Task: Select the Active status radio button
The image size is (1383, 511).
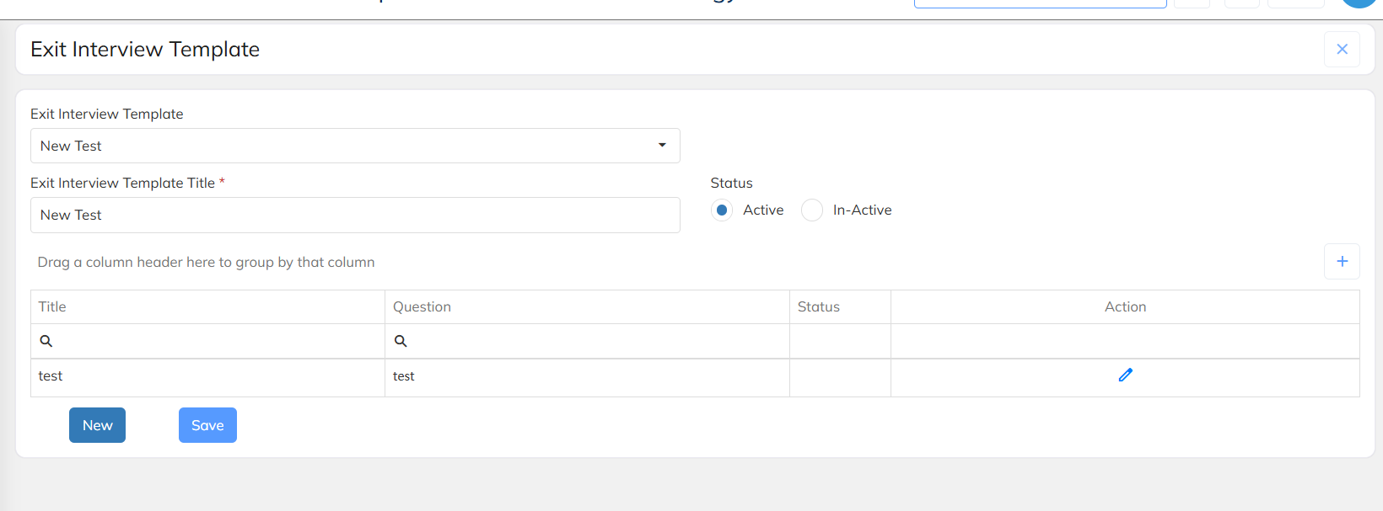Action: pyautogui.click(x=722, y=210)
